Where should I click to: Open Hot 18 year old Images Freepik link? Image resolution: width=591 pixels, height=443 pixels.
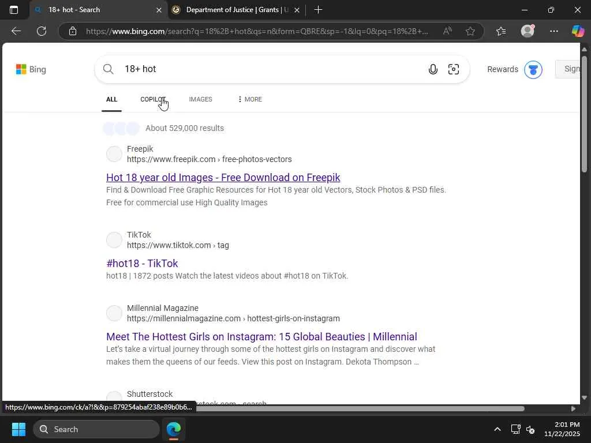click(x=223, y=178)
